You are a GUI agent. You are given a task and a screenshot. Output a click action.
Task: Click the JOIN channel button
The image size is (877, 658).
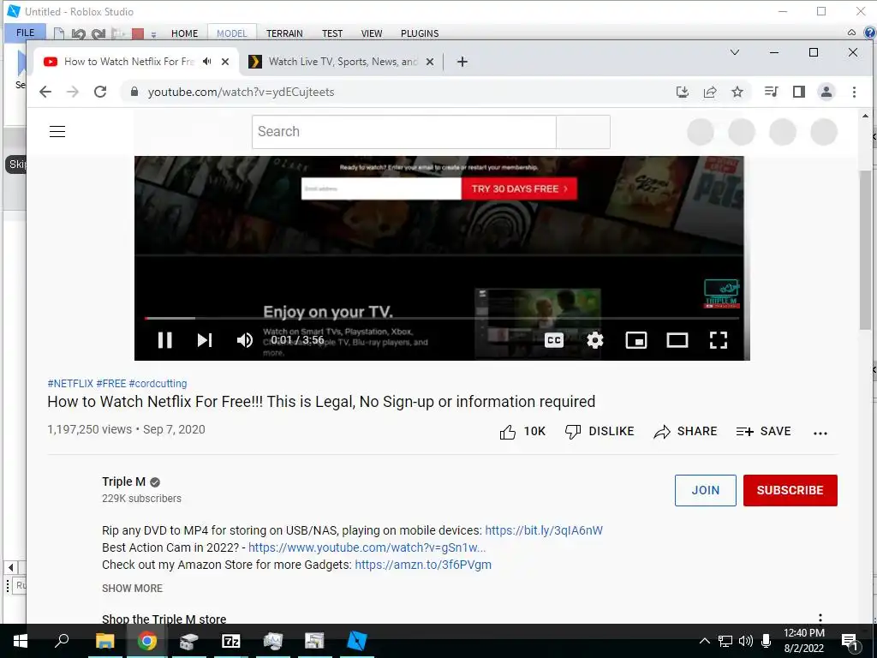pos(706,490)
